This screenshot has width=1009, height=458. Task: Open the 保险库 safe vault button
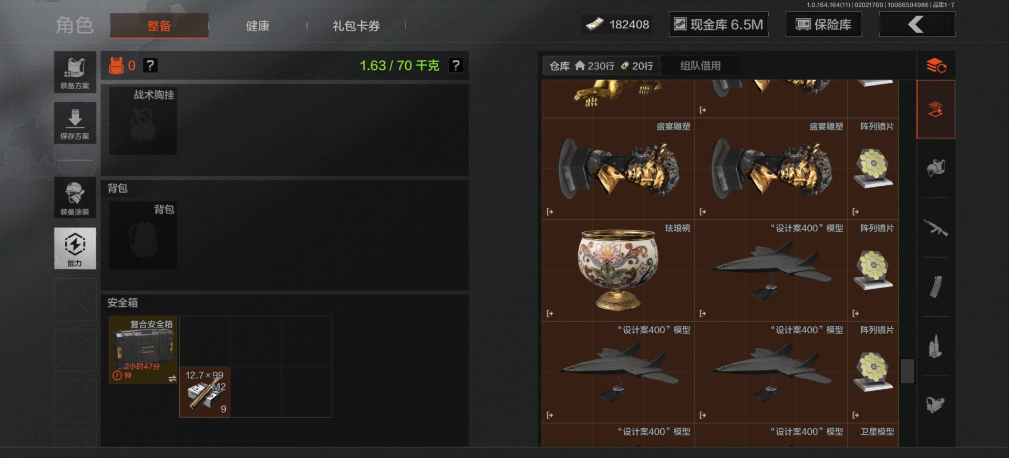point(823,25)
